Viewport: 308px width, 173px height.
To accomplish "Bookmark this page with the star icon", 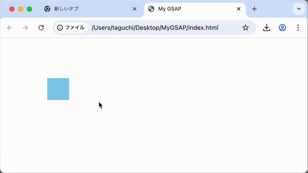I will (245, 28).
